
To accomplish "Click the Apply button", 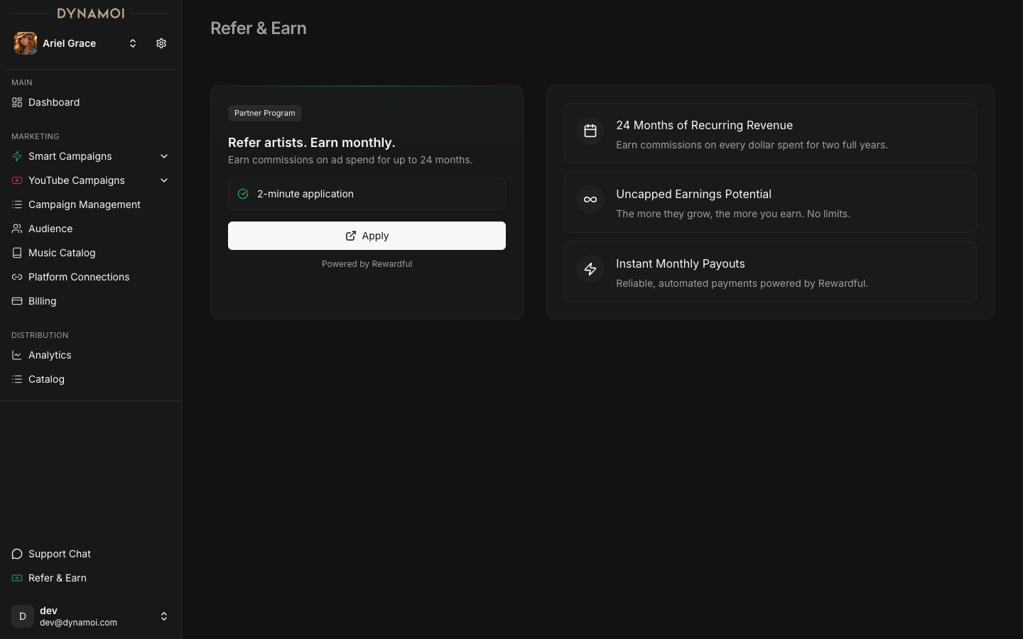I will (367, 236).
